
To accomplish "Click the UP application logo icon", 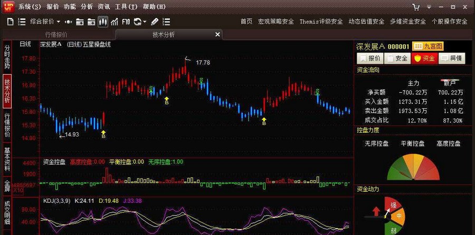I will tap(8, 7).
